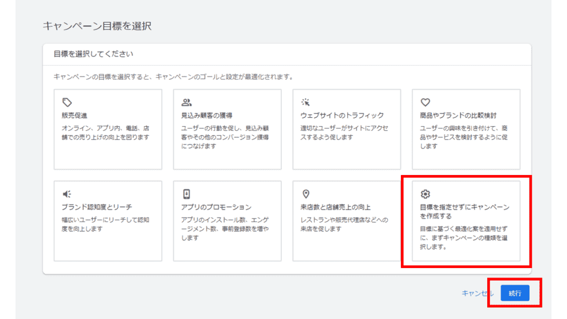This screenshot has width=567, height=319.
Task: Click the phone download icon for アプリのプロモーション
Action: (x=187, y=194)
